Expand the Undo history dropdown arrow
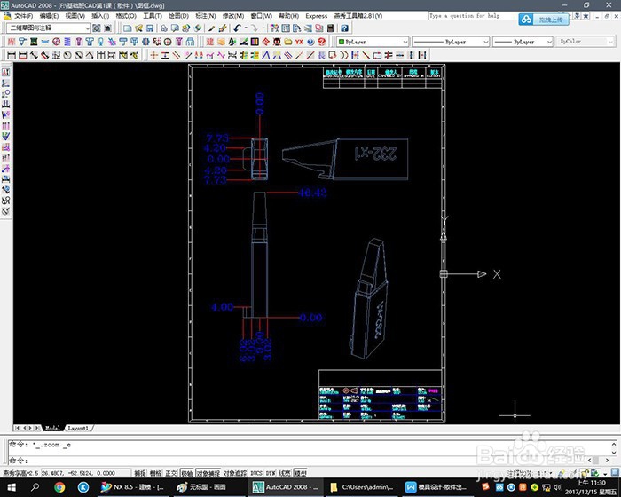This screenshot has width=621, height=497. pyautogui.click(x=246, y=28)
